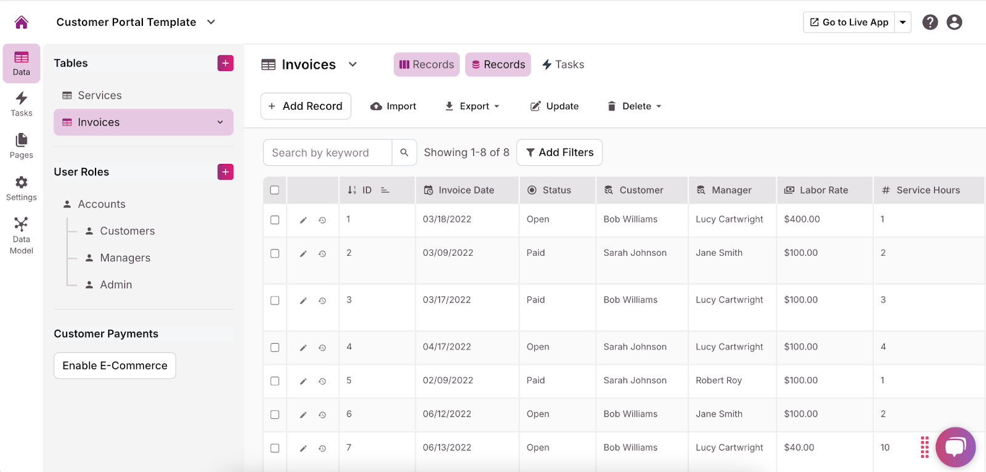Open the help question mark icon
986x472 pixels.
click(930, 22)
